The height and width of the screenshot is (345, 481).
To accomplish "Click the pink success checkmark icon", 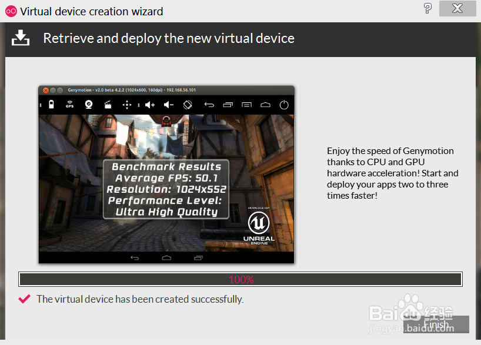I will pos(25,299).
